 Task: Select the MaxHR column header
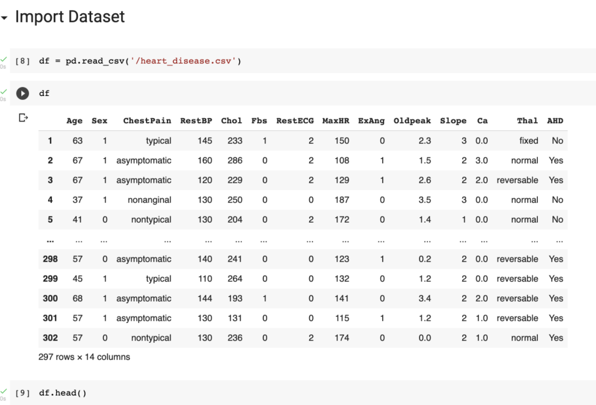tap(335, 121)
